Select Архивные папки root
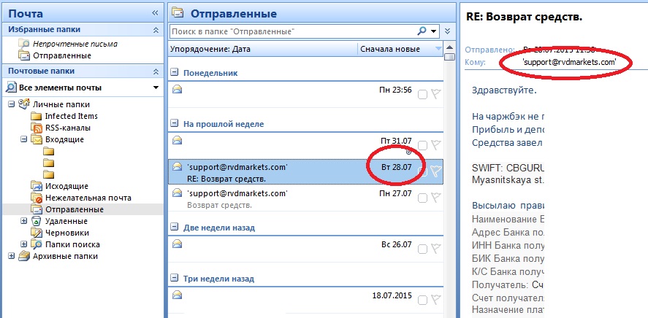The image size is (648, 318). [x=65, y=256]
